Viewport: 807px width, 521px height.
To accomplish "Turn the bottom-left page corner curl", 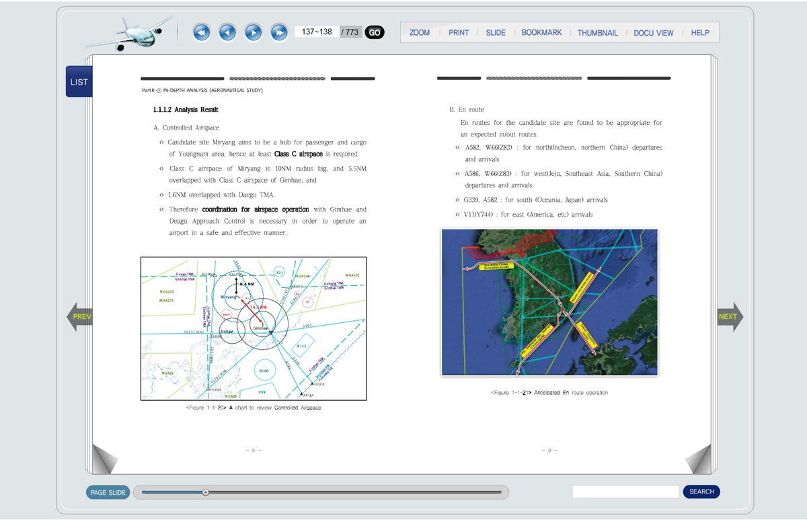I will coord(103,459).
